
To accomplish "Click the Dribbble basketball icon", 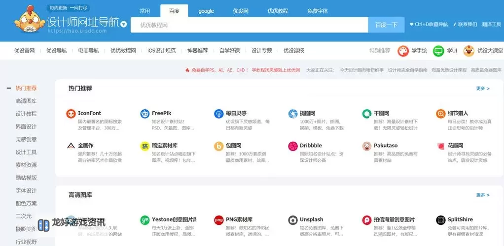I will pos(292,146).
